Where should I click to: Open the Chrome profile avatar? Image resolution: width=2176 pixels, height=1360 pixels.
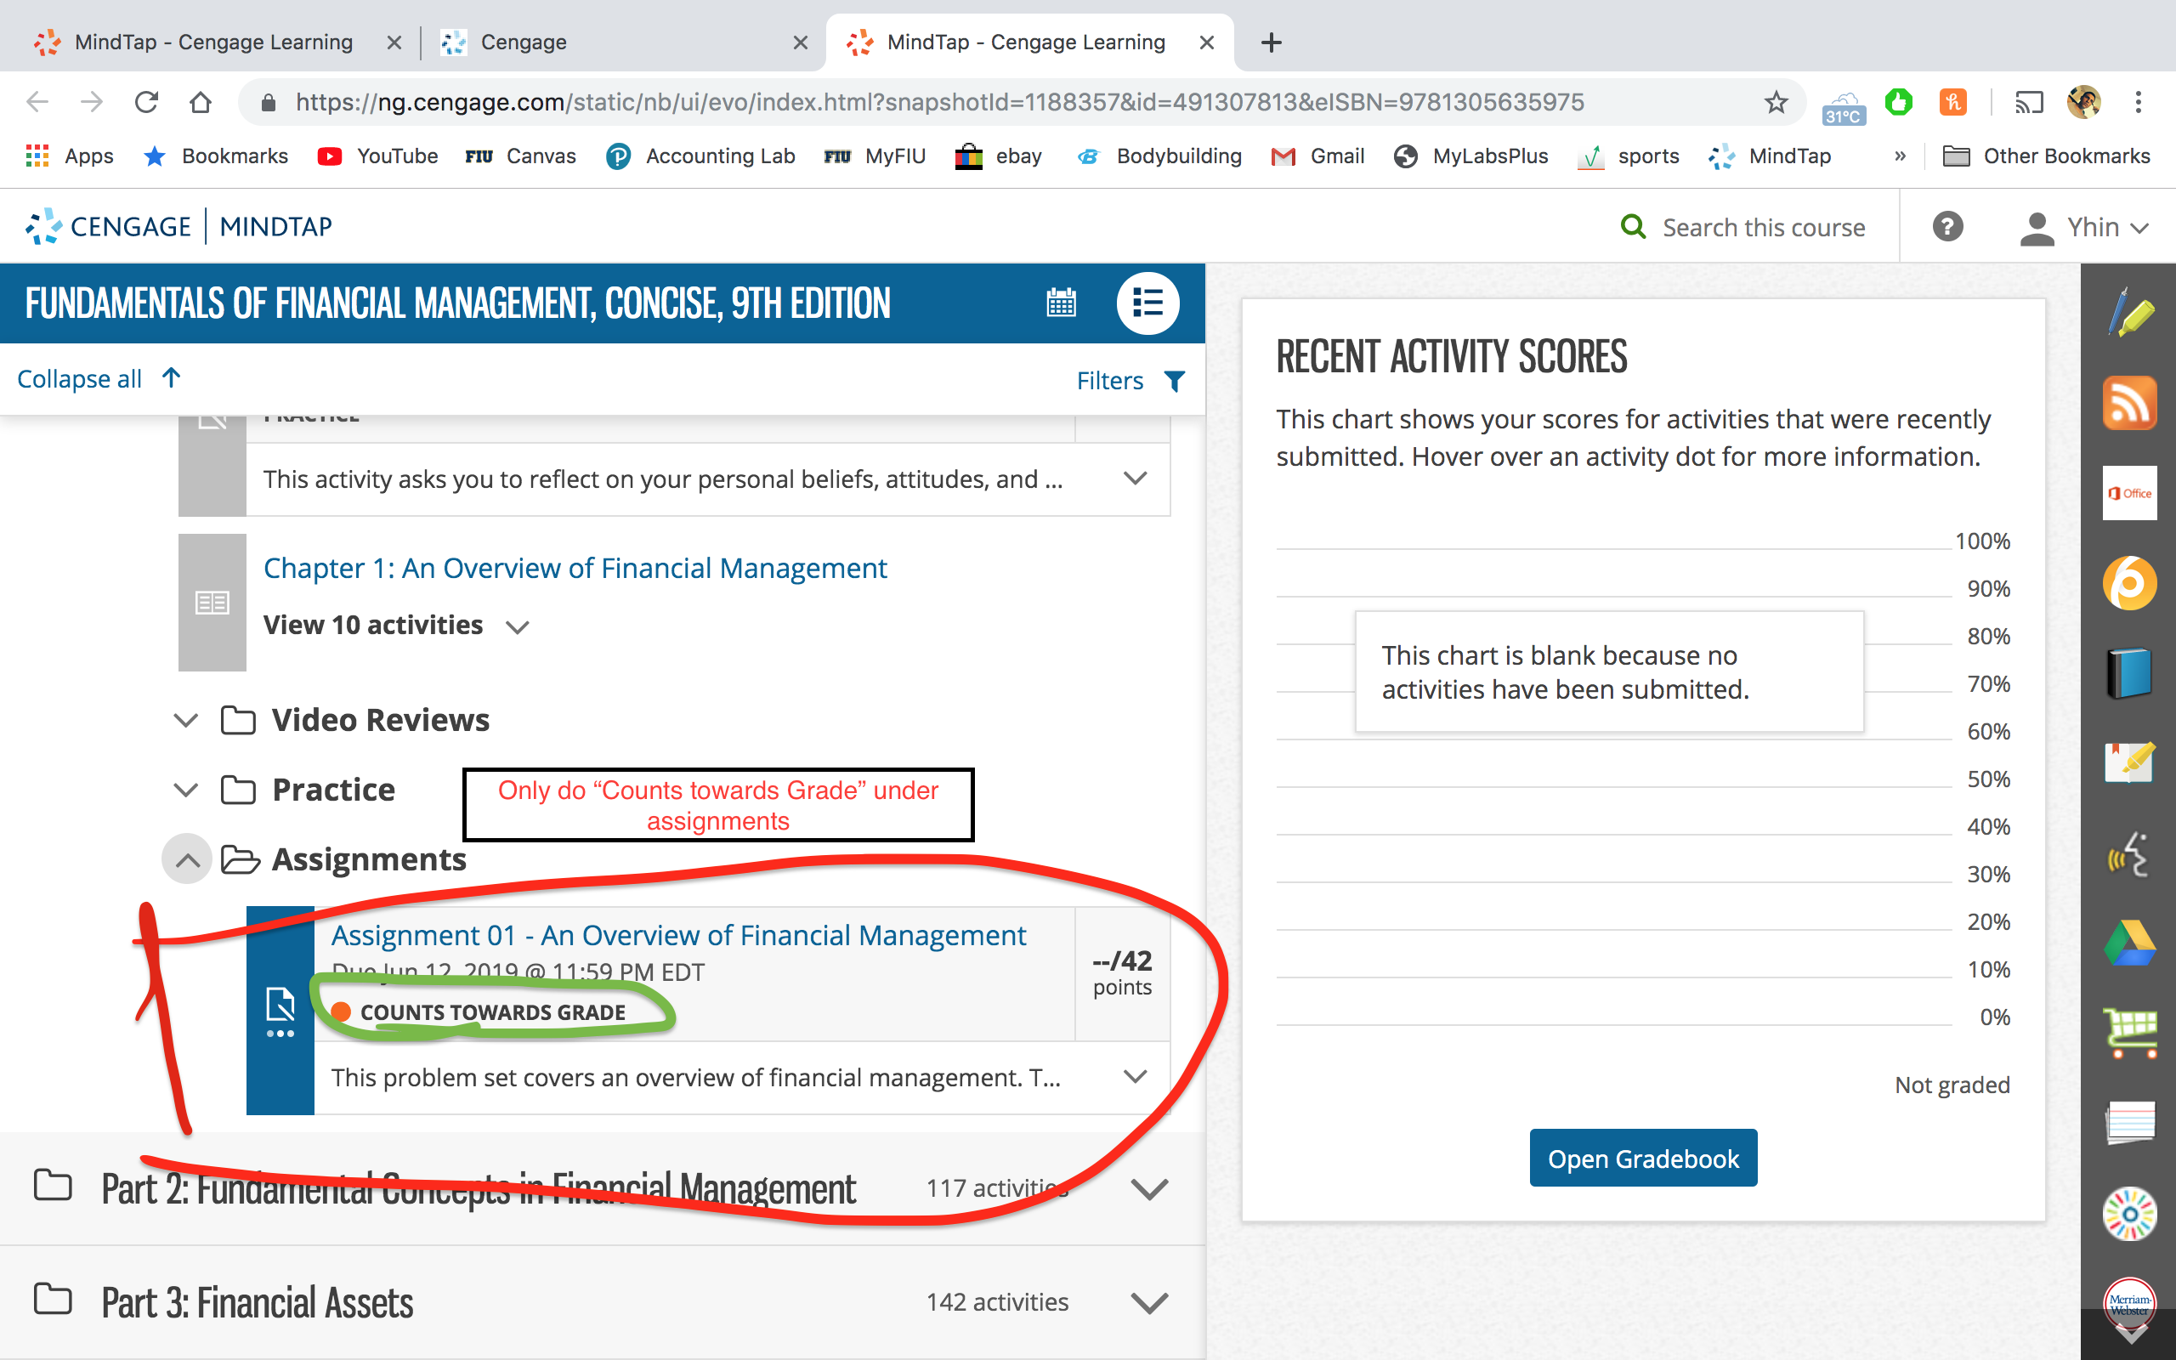click(2083, 103)
